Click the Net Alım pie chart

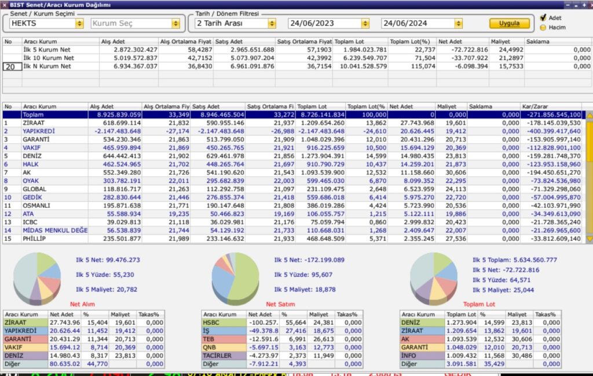tap(37, 279)
